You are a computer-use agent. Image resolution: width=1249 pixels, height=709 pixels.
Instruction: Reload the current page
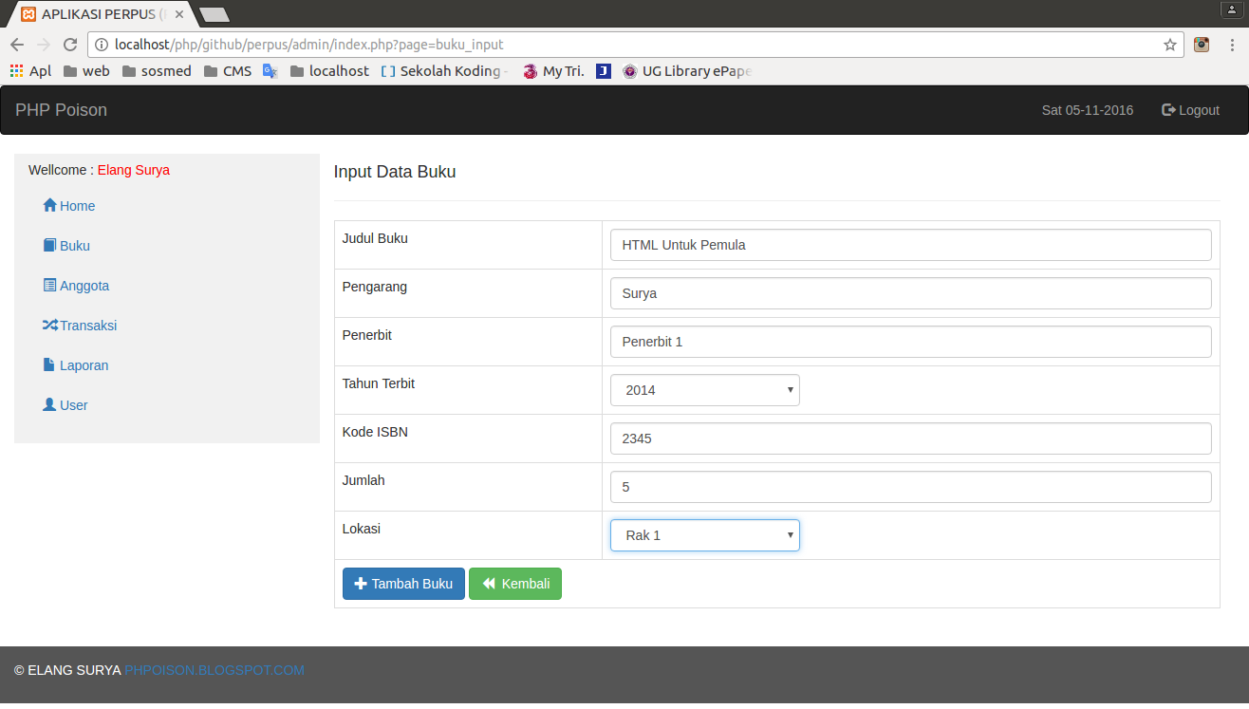tap(71, 44)
